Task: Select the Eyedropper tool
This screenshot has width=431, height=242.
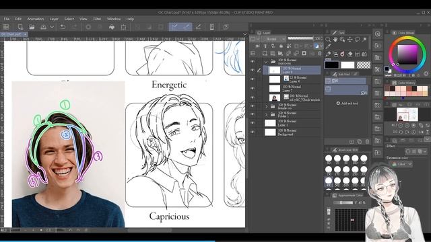Action: click(x=328, y=46)
